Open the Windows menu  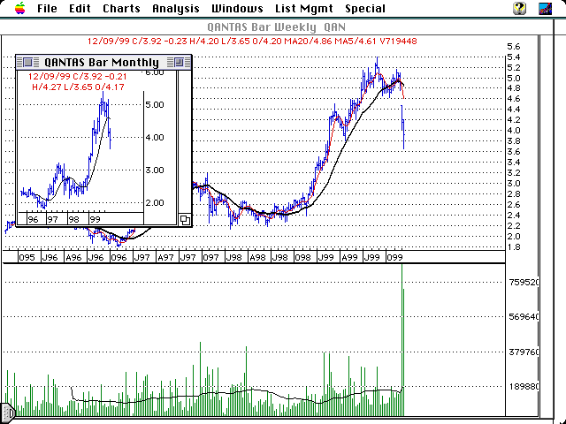click(237, 8)
